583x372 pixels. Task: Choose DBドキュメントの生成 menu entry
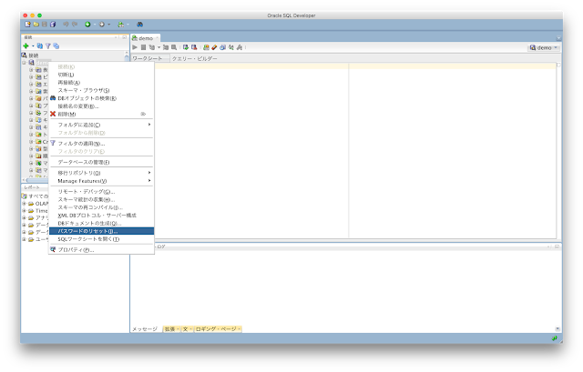(101, 223)
